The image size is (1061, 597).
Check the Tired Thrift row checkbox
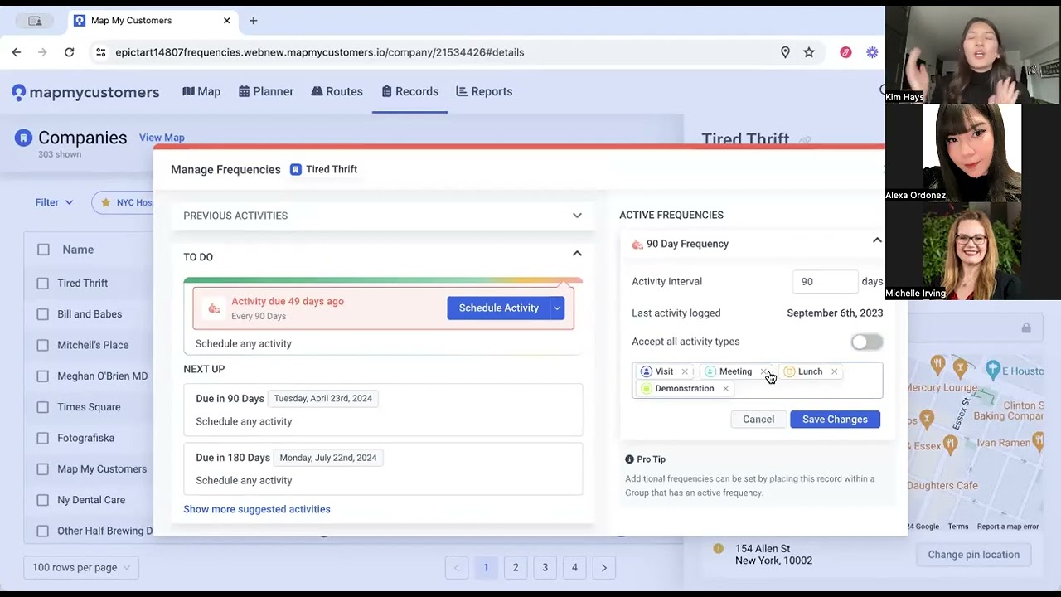coord(42,284)
